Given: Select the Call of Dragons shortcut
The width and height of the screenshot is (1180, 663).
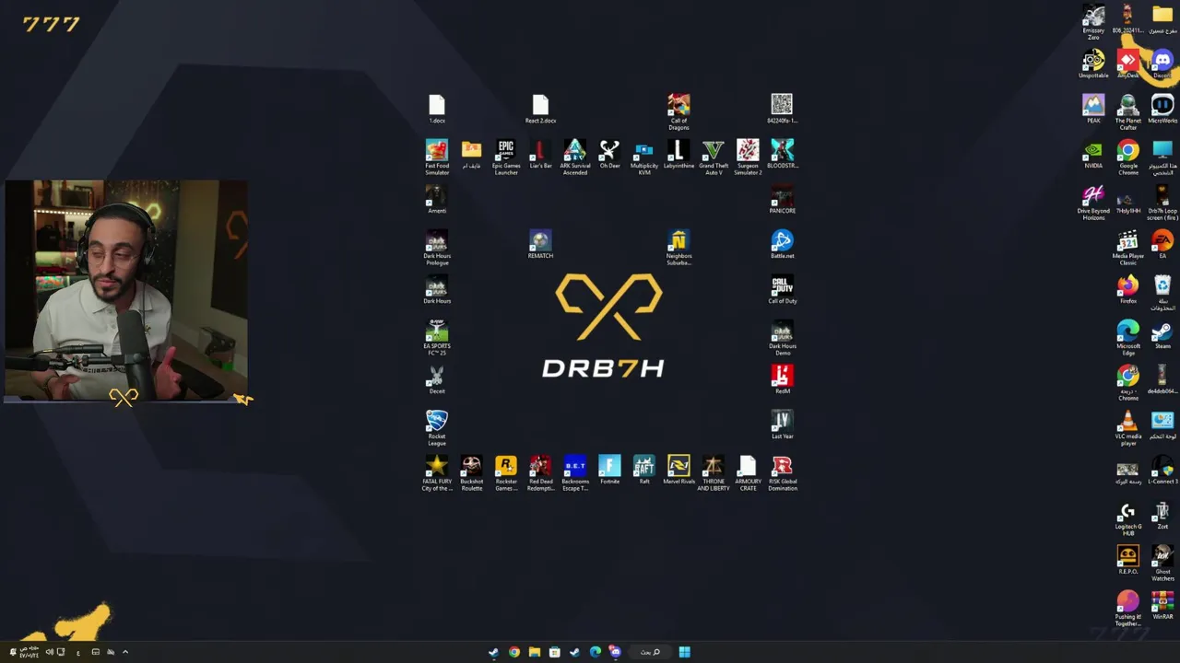Looking at the screenshot, I should (x=678, y=111).
